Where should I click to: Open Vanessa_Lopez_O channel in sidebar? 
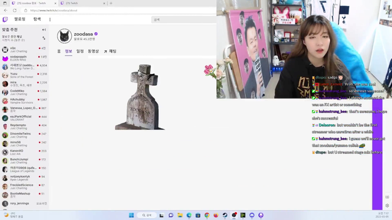click(x=24, y=109)
